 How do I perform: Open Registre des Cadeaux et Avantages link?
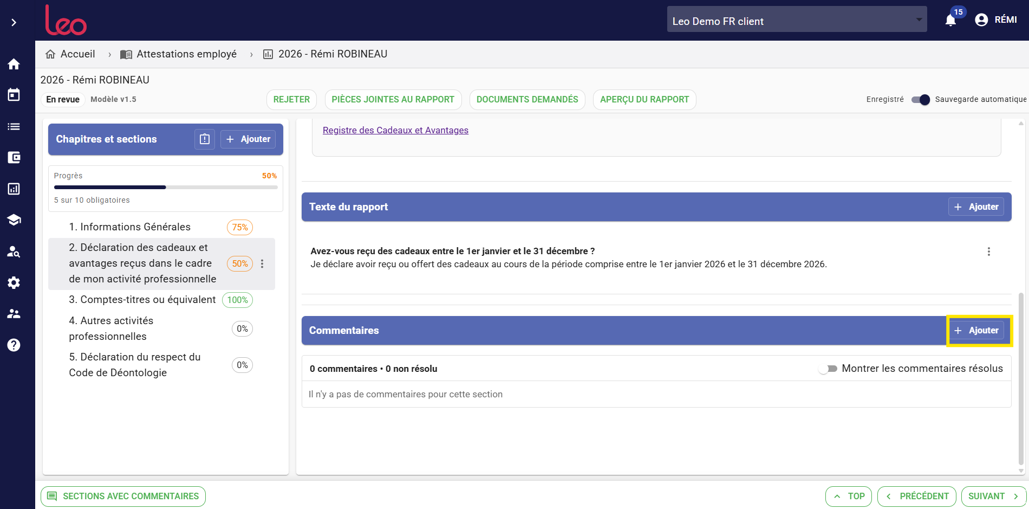pos(395,130)
